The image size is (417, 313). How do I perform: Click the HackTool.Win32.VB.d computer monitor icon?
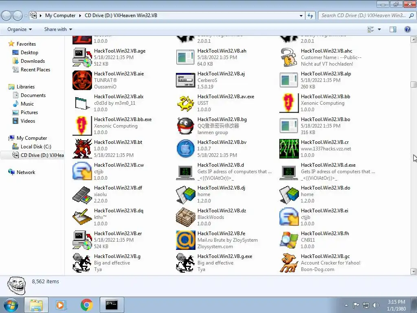click(186, 172)
